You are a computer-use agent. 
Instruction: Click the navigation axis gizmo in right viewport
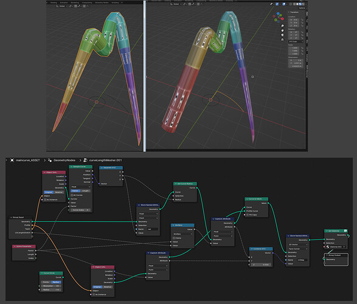pyautogui.click(x=278, y=17)
